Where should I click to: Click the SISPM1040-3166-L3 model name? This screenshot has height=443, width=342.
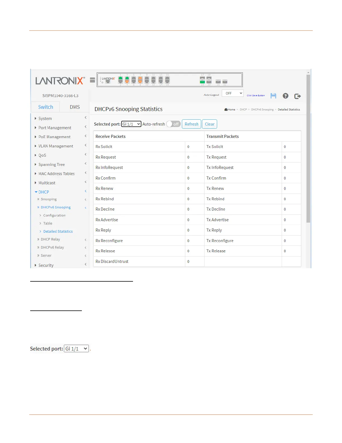coord(60,96)
